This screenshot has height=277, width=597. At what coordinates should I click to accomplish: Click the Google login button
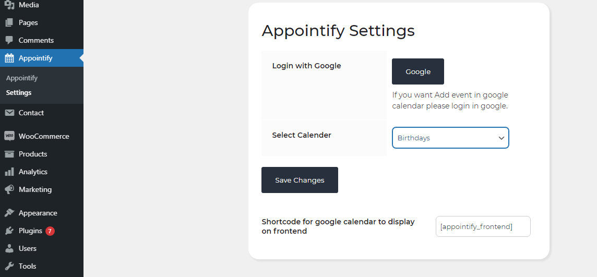418,71
